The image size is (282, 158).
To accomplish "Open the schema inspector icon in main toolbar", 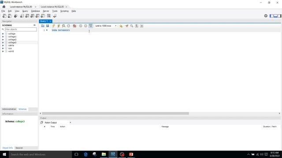I will coord(16,16).
